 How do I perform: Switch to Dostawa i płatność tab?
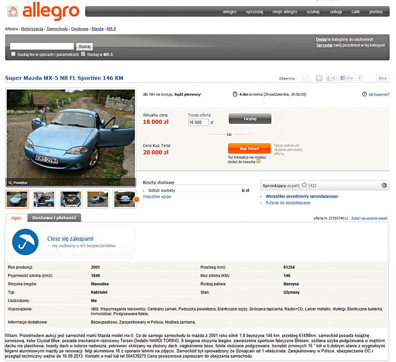pos(54,218)
